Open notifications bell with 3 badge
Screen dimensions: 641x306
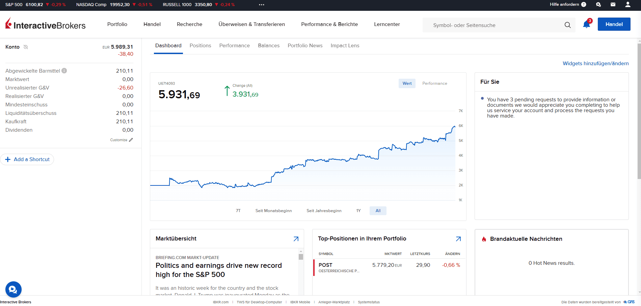pos(587,24)
